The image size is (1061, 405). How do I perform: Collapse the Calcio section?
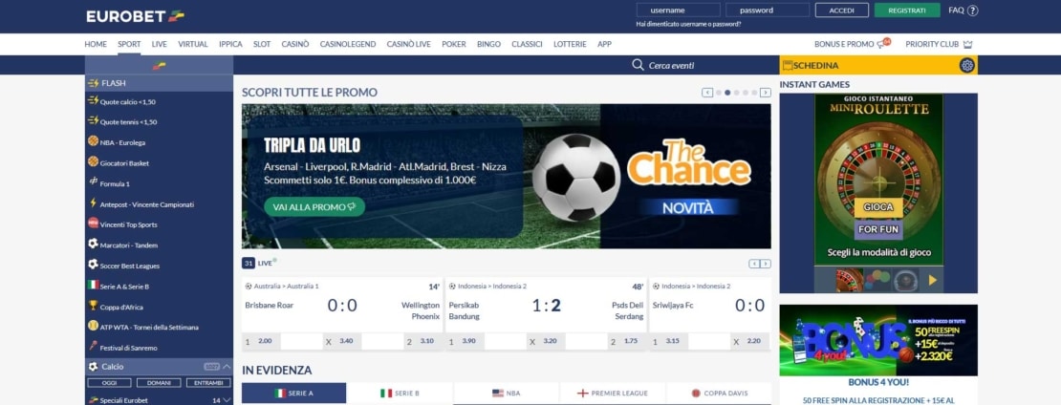point(227,367)
